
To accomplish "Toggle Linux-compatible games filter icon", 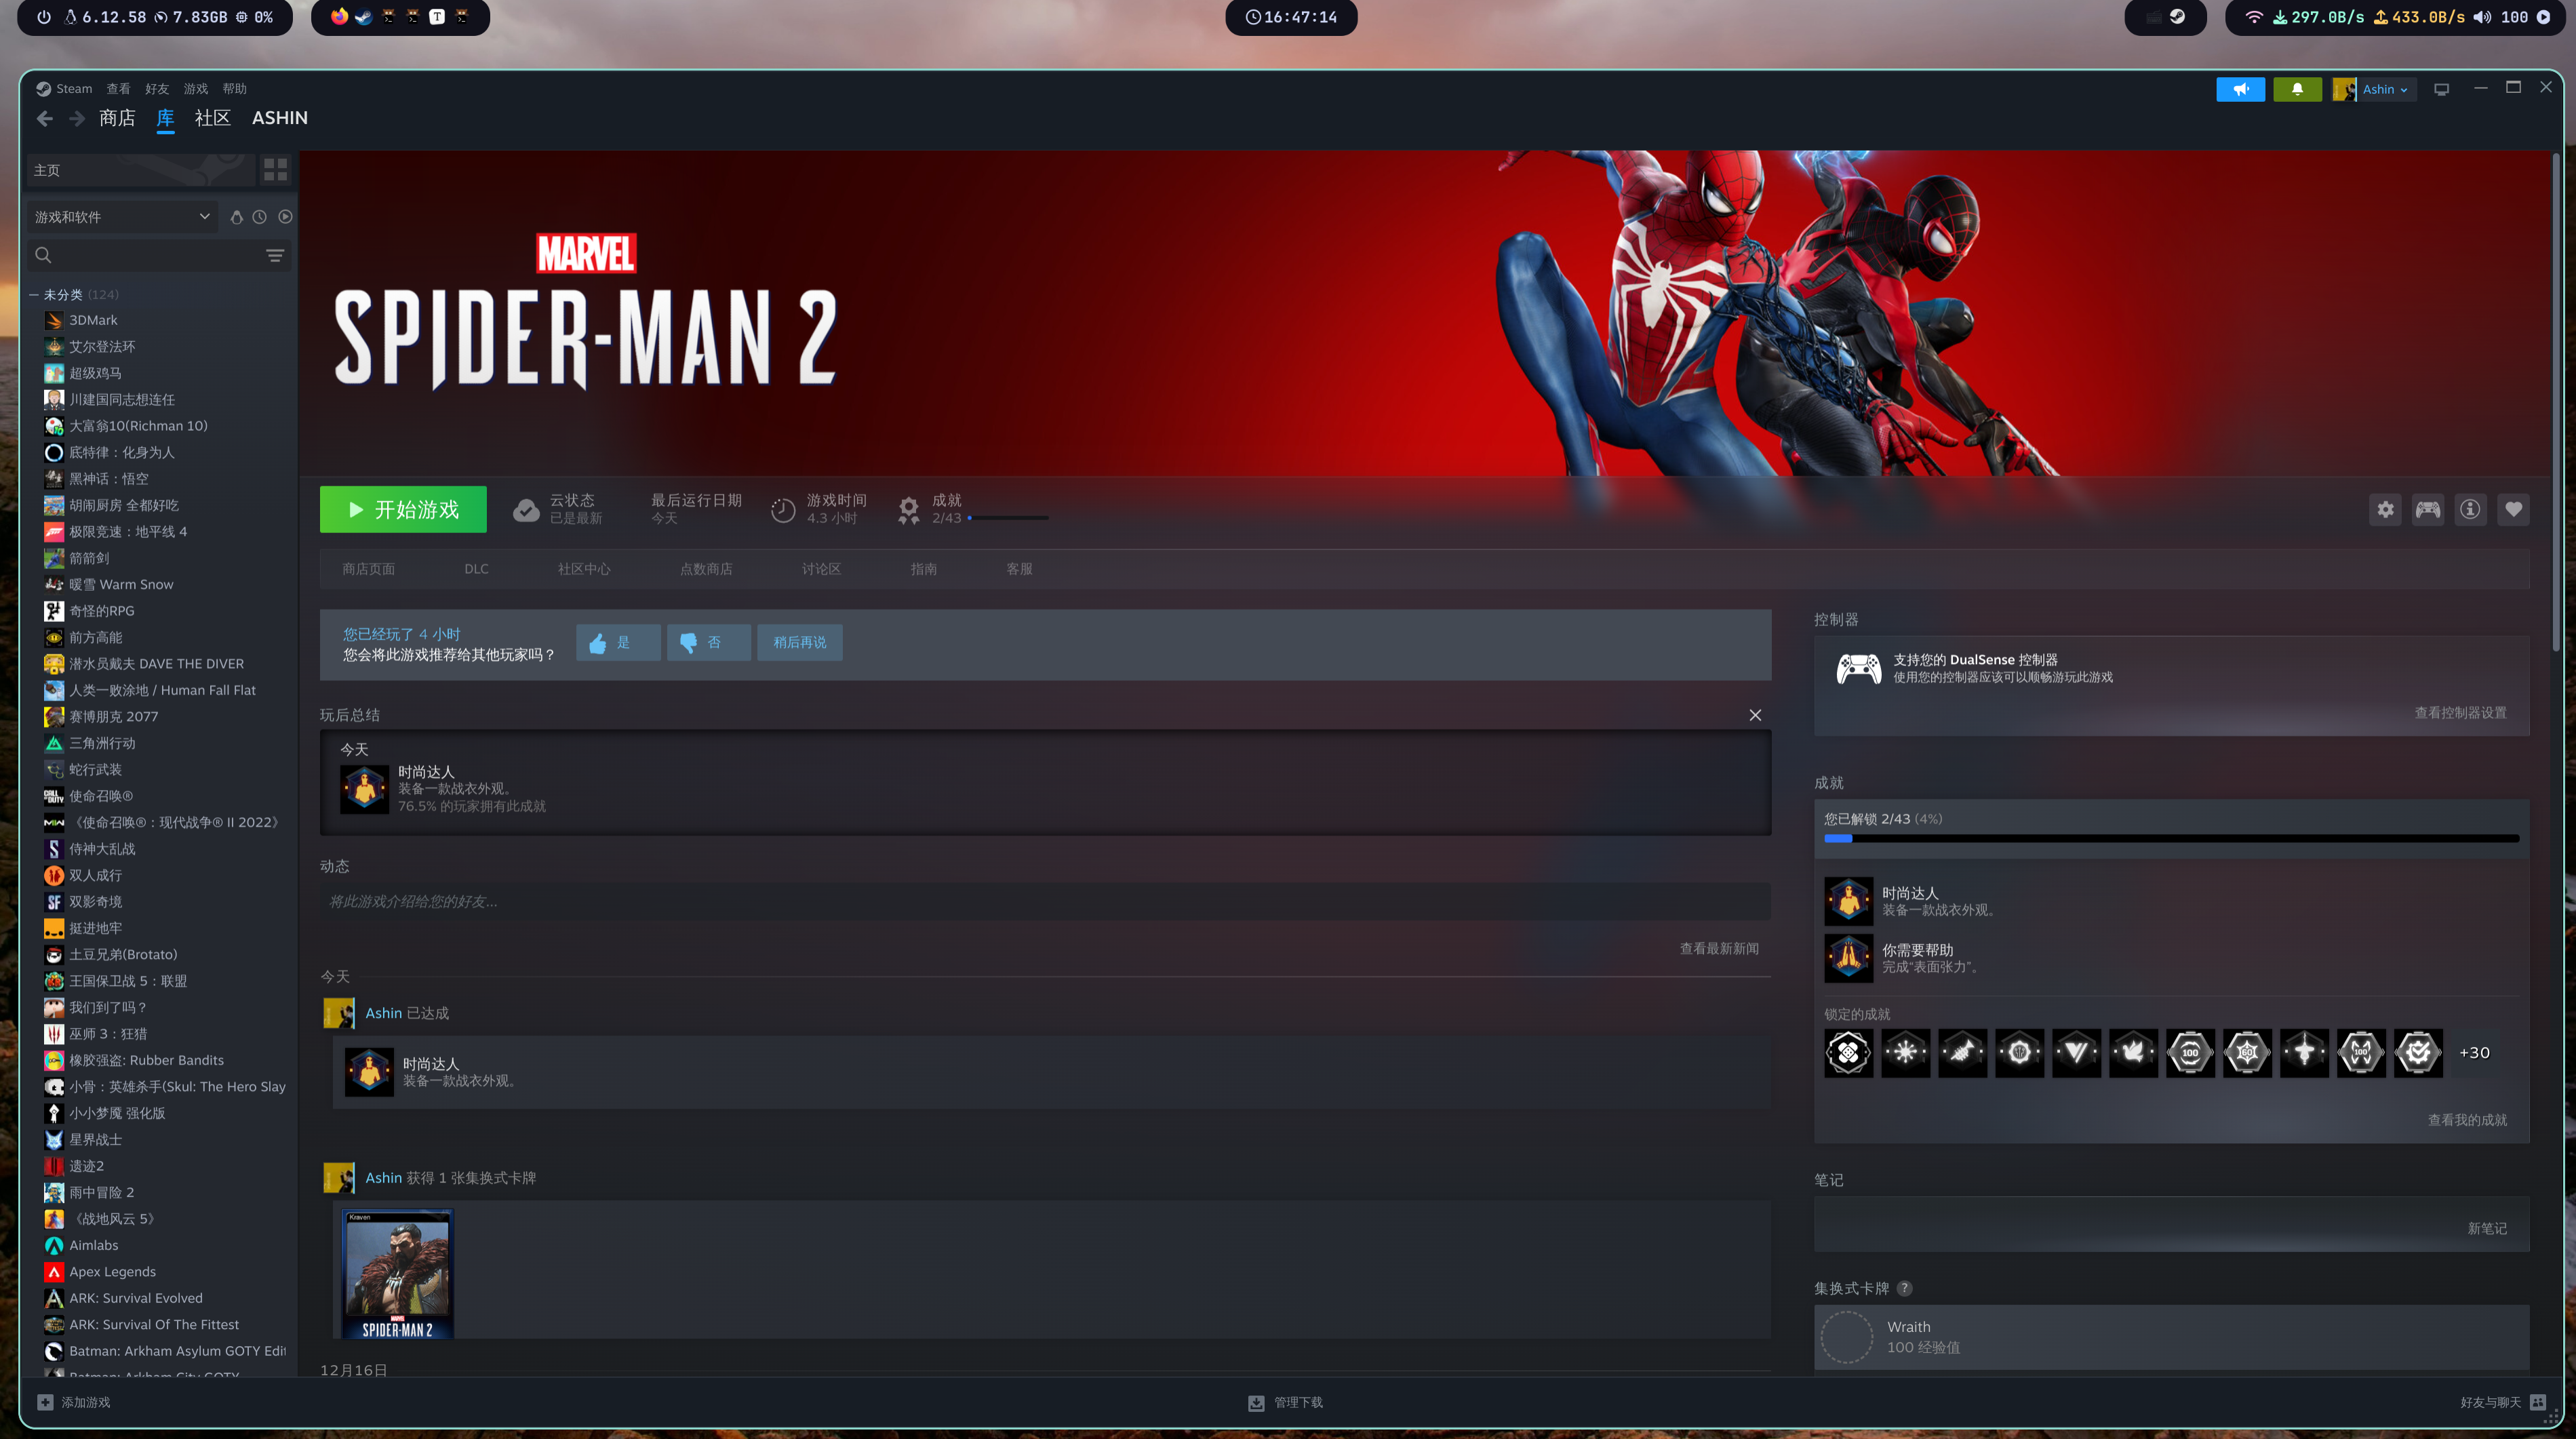I will point(236,217).
